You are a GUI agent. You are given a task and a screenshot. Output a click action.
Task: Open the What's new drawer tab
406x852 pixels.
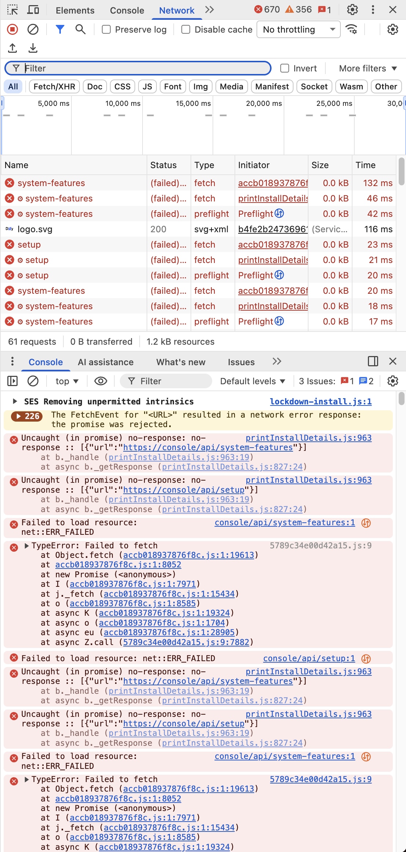(x=181, y=362)
